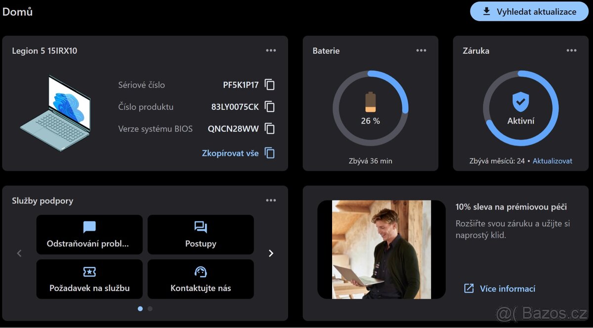Open the Legion 5 15IRX10 card options menu
This screenshot has height=328, width=593.
(x=271, y=50)
